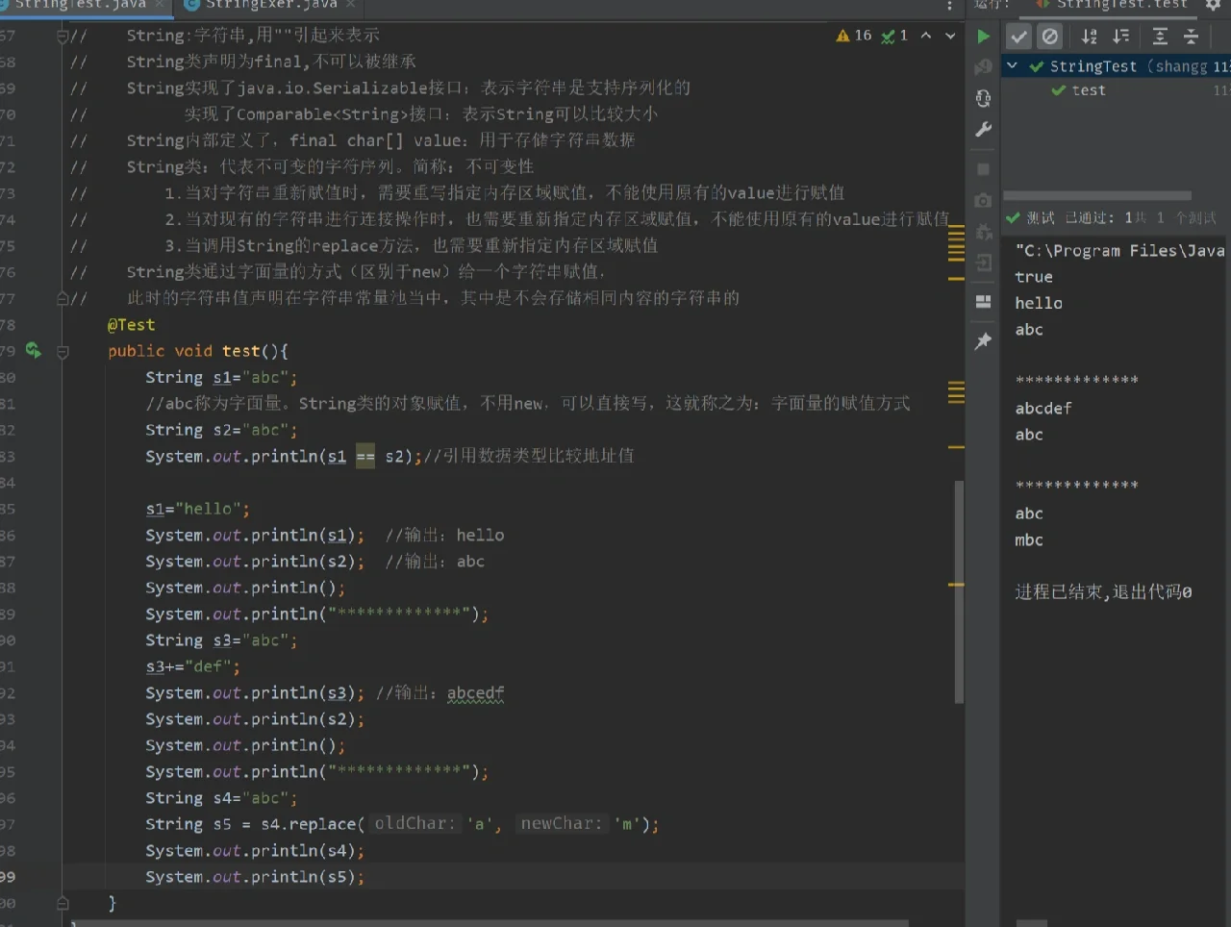Click the s3+="def" statement
The width and height of the screenshot is (1231, 927).
192,666
